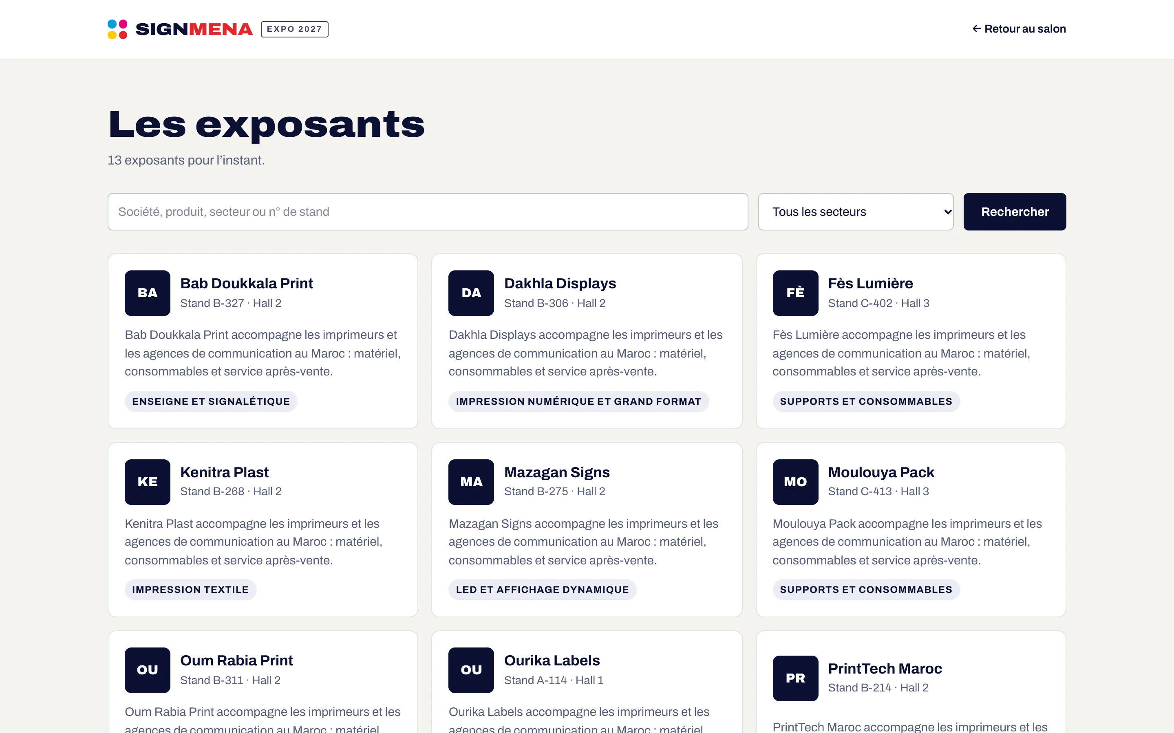Click the MA avatar of Mazagan Signs

tap(471, 482)
